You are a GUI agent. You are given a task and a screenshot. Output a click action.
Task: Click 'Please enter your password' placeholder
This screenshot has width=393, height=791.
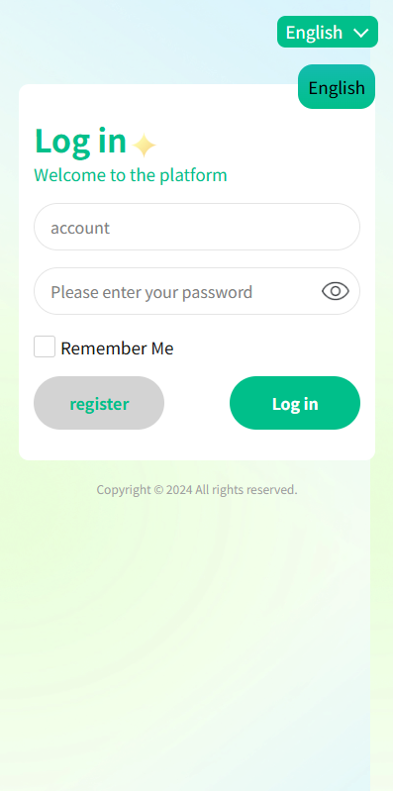[151, 292]
